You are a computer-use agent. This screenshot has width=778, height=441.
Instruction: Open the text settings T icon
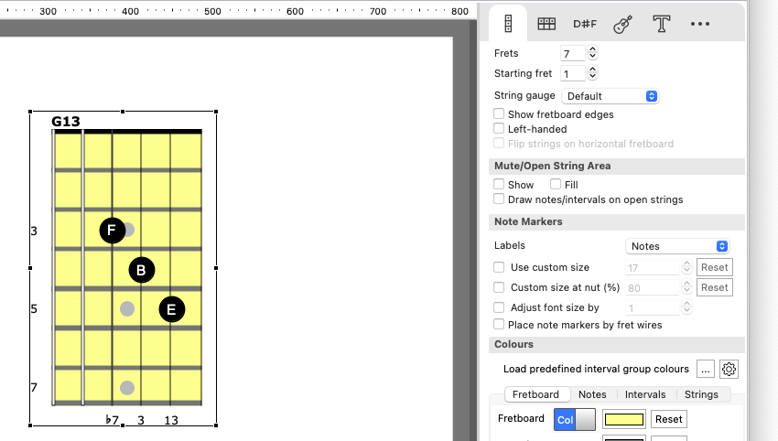pyautogui.click(x=662, y=24)
